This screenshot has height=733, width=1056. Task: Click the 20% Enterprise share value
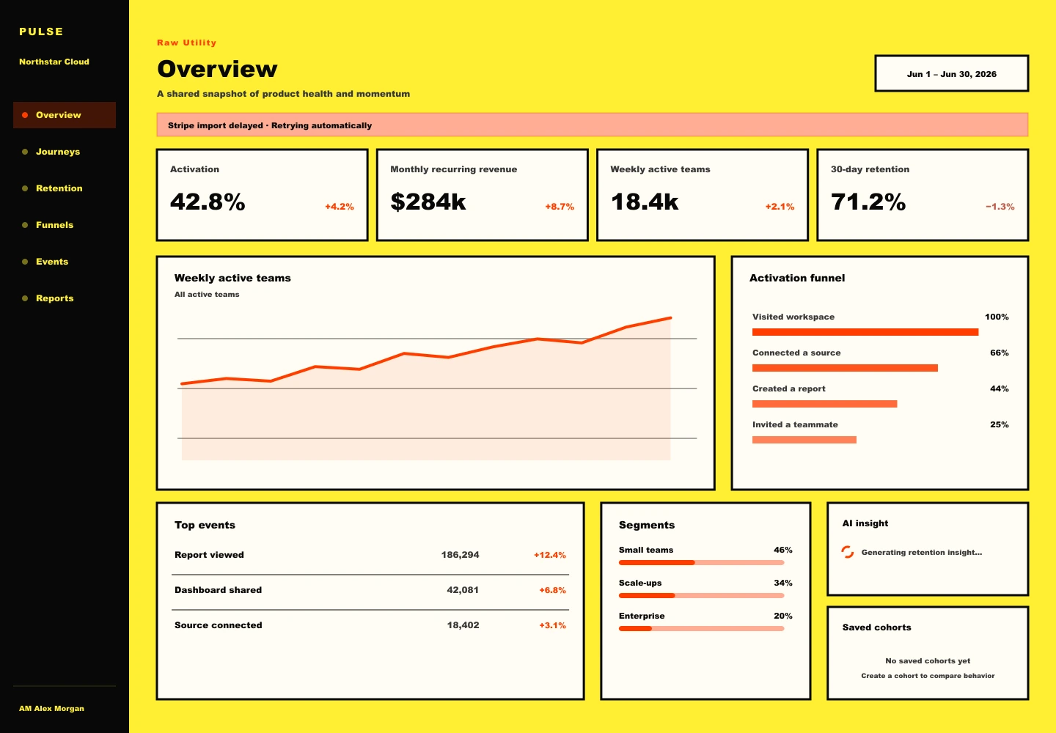pos(783,616)
